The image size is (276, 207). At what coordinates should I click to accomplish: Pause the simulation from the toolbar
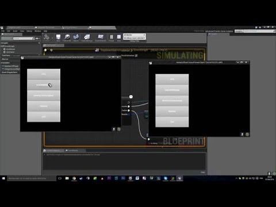click(111, 37)
